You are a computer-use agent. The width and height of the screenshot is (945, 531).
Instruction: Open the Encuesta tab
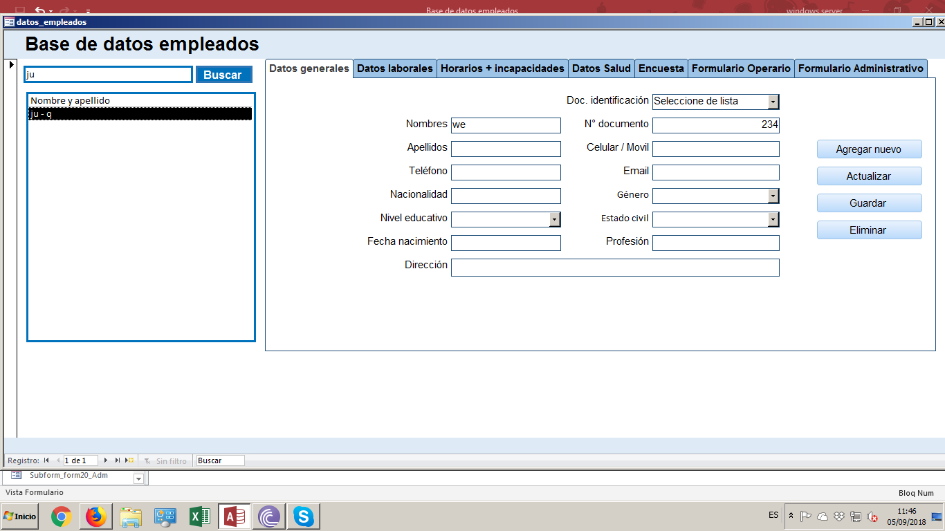(x=661, y=68)
